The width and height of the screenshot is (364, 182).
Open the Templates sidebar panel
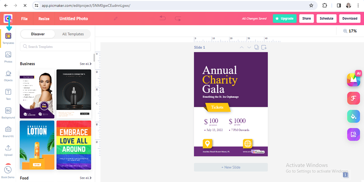pyautogui.click(x=8, y=38)
